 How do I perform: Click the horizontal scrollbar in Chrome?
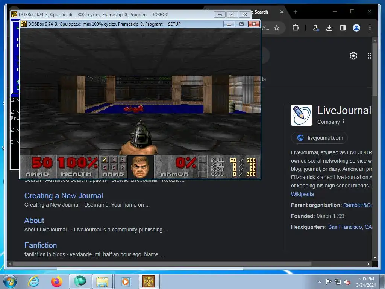tap(162, 264)
